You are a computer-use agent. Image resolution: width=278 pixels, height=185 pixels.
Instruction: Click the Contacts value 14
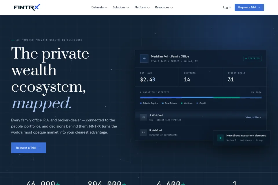(187, 79)
